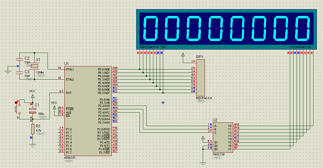This screenshot has height=168, width=323.
Task: Click the rightmost digit of the display
Action: pyautogui.click(x=303, y=28)
